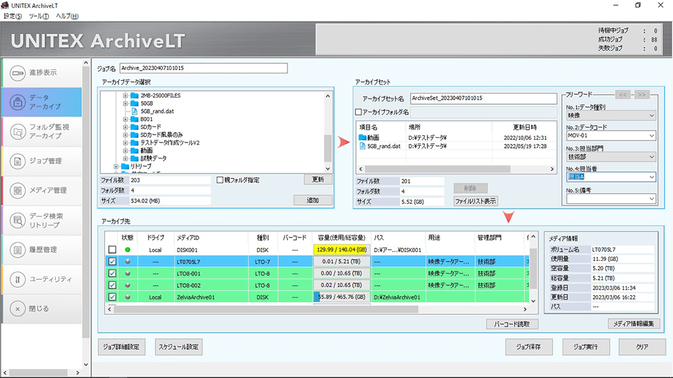673x378 pixels.
Task: Enable the 親フォルダ指定 checkbox
Action: click(220, 180)
